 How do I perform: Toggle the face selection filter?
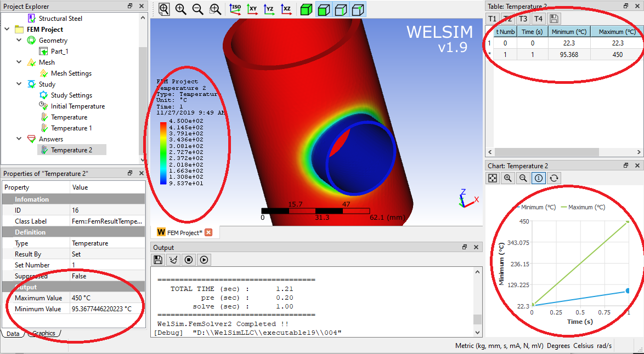(x=324, y=9)
